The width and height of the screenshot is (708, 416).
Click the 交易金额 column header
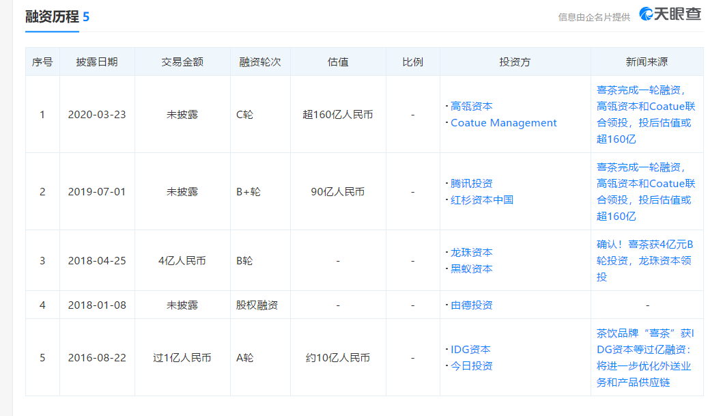pyautogui.click(x=182, y=62)
